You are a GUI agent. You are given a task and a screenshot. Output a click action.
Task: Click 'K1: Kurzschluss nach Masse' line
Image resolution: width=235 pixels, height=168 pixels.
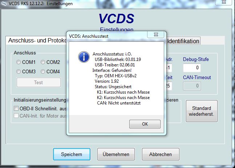123,92
